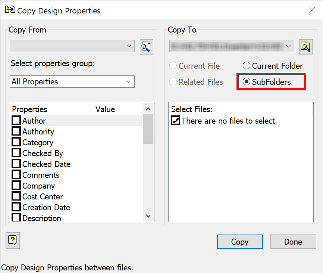Click the browse icon beside Copy To dropdown

tap(306, 46)
